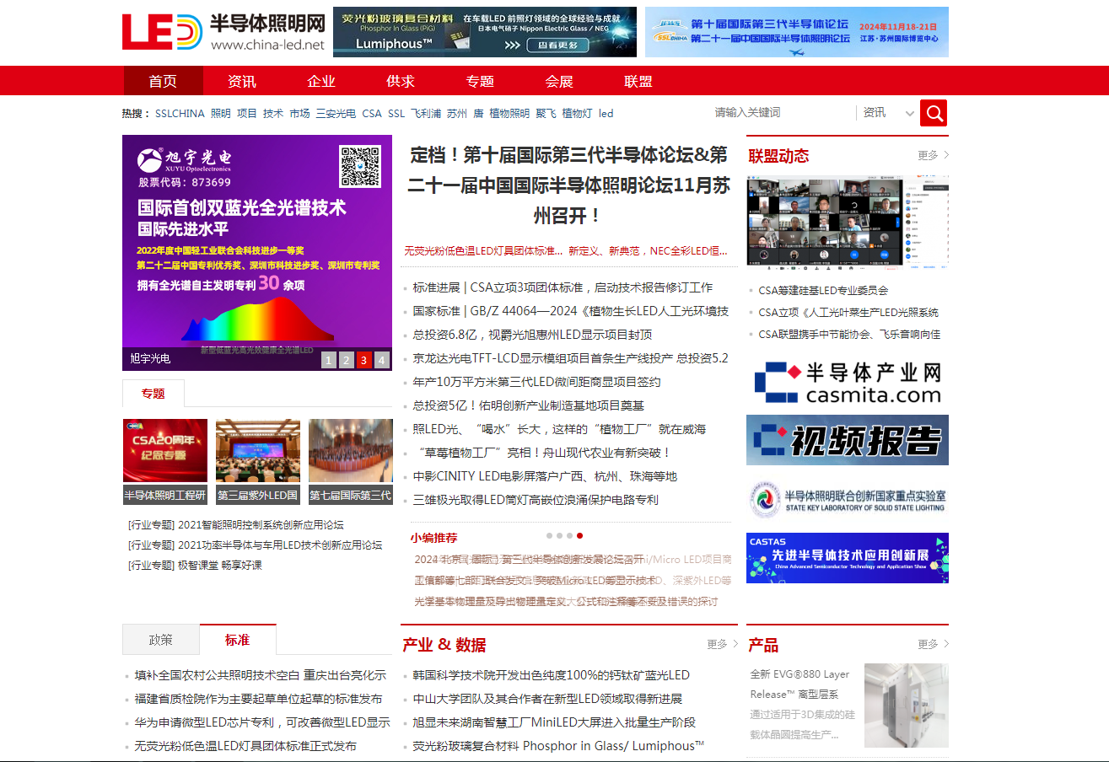Viewport: 1109px width, 762px height.
Task: Click the second grey dot in 小编推荐 pager
Action: (559, 535)
